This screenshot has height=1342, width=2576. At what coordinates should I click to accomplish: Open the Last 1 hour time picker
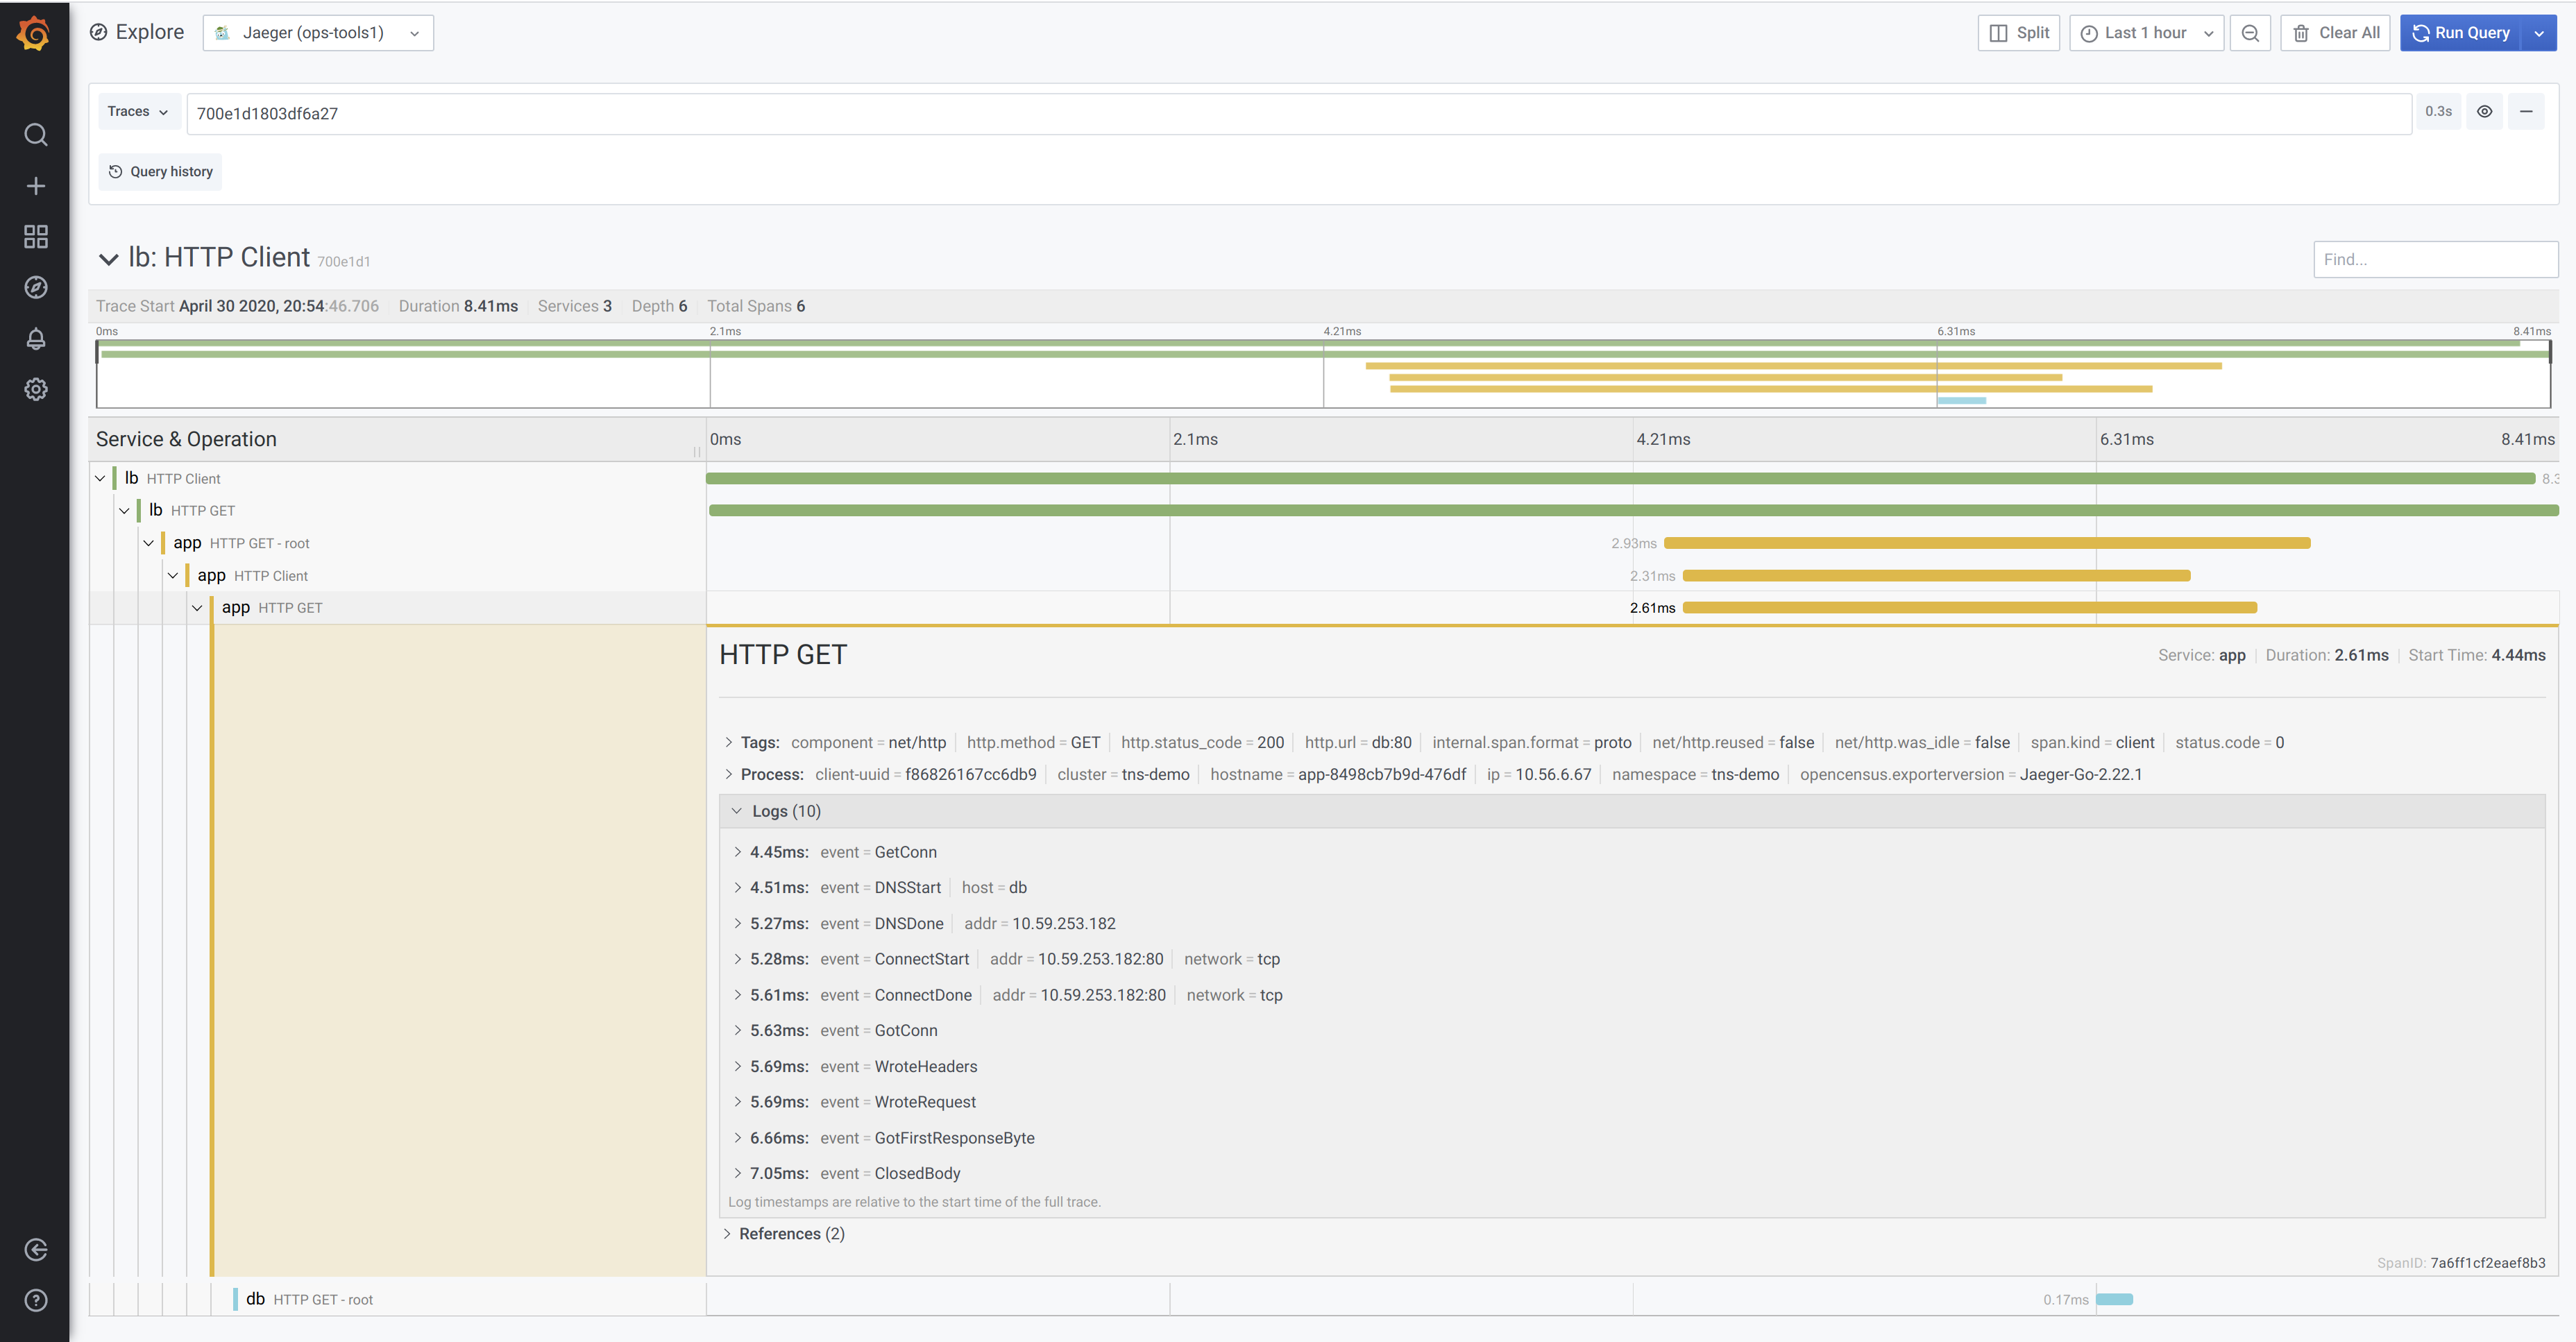click(2146, 33)
